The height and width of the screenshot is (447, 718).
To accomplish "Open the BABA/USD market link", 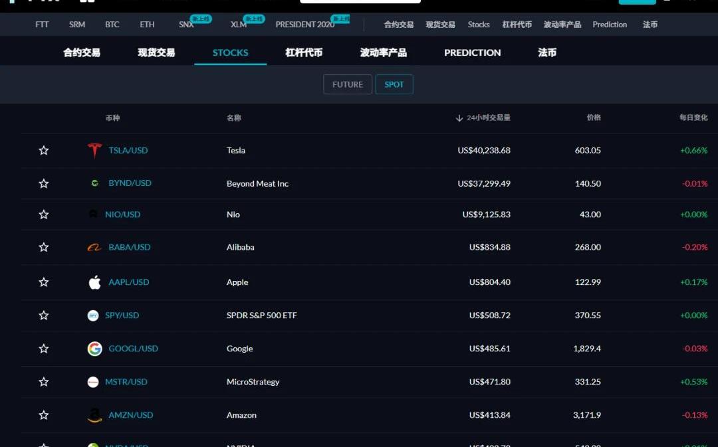I will click(130, 247).
